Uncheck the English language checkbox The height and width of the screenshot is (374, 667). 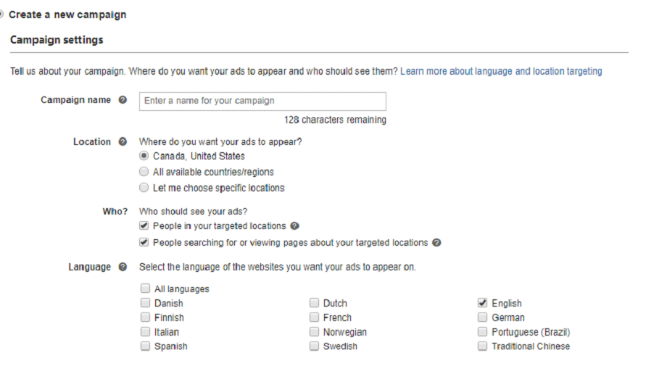482,303
